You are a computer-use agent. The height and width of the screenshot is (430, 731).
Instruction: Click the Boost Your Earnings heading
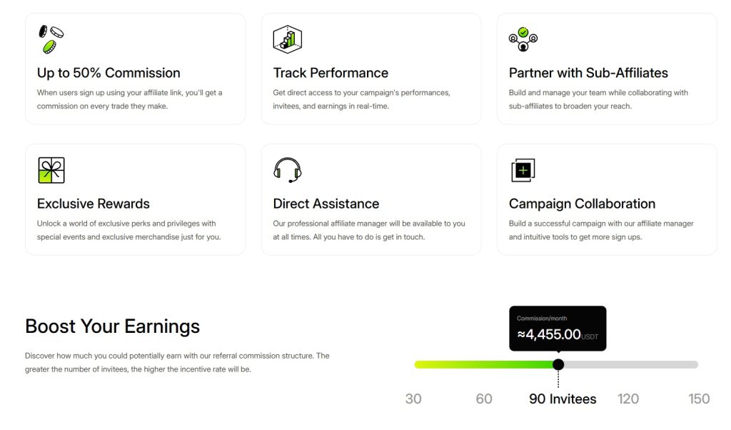[x=112, y=326]
